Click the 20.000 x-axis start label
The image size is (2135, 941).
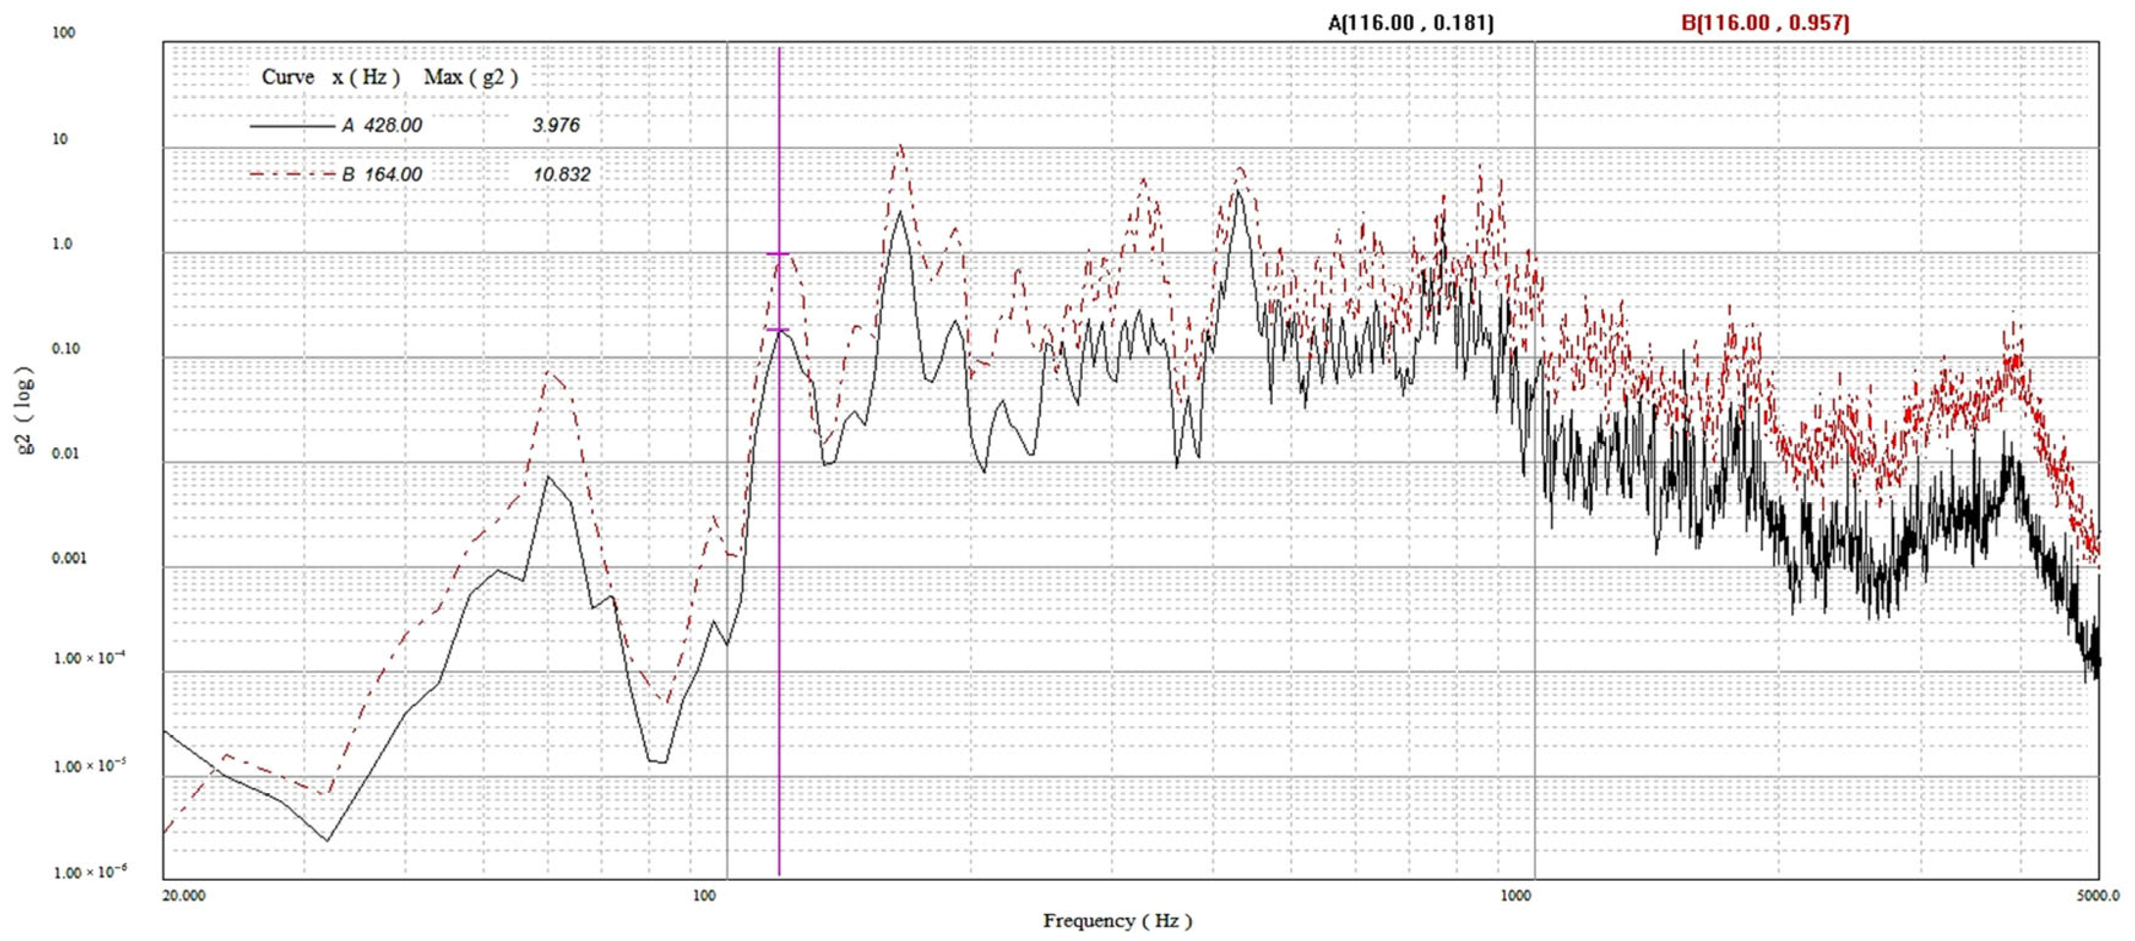coord(183,896)
